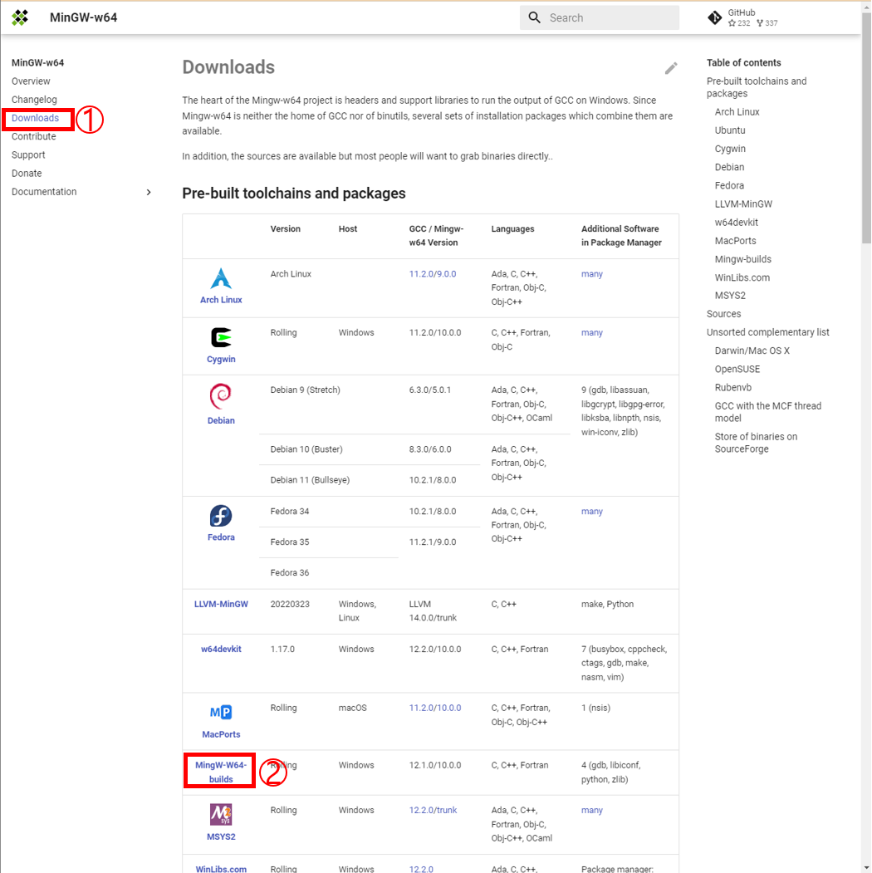Click the Arch Linux logo
Viewport: 872px width, 873px height.
tap(221, 278)
